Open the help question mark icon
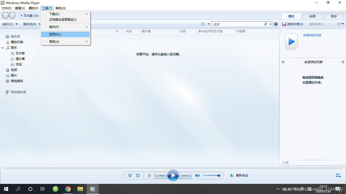This screenshot has width=346, height=194. coord(276,24)
